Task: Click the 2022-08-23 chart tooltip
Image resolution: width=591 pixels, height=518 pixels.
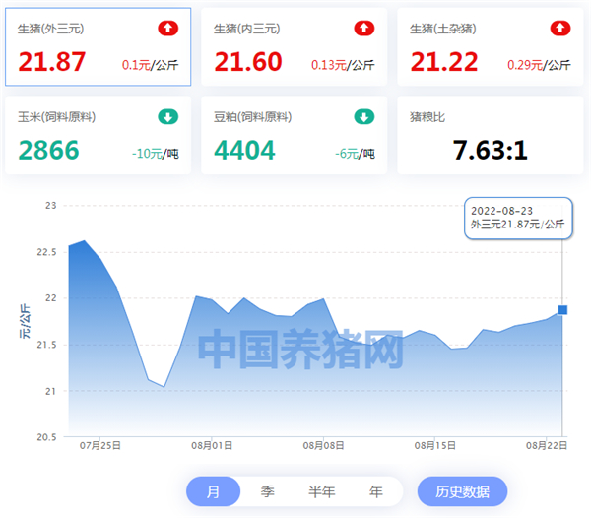Action: (x=517, y=218)
